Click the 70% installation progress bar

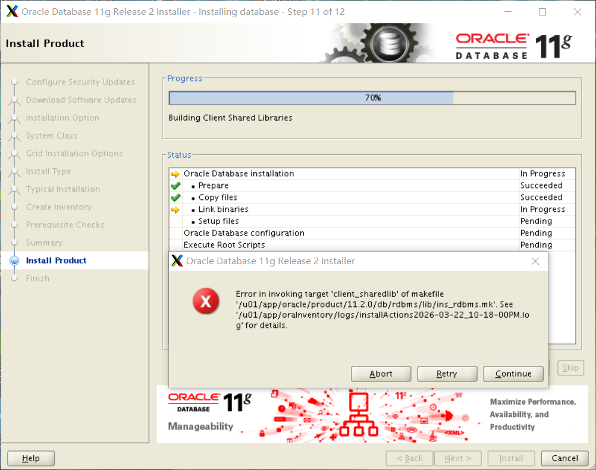point(372,98)
